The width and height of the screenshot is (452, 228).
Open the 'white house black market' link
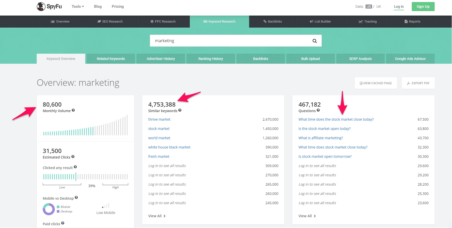click(x=169, y=147)
